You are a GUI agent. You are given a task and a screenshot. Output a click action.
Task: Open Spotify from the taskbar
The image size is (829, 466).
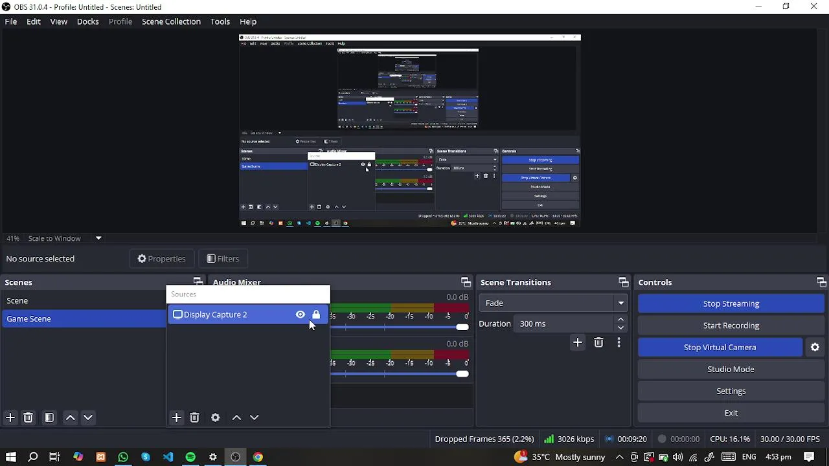(x=190, y=457)
